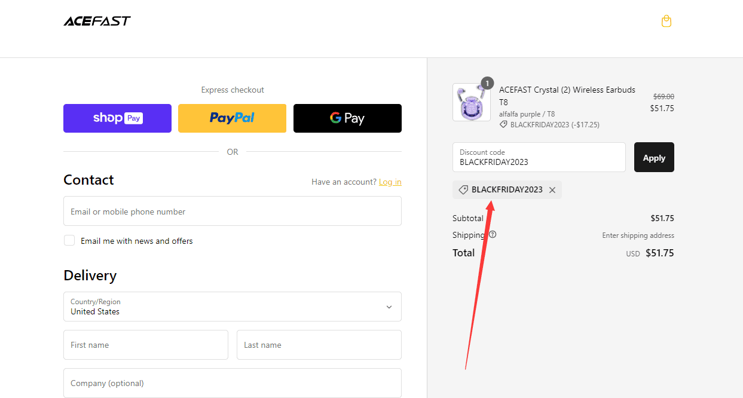
Task: Click the quantity badge on product image
Action: (x=487, y=83)
